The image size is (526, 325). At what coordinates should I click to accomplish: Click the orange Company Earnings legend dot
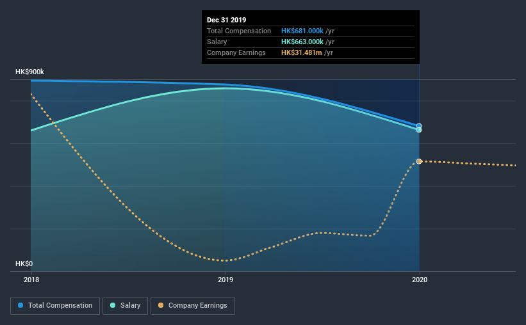(161, 305)
